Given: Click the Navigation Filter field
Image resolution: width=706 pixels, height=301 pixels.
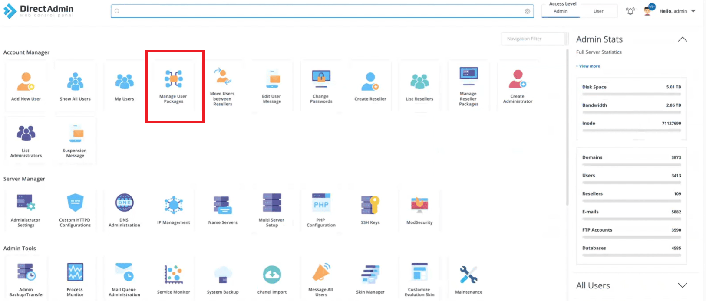Looking at the screenshot, I should (x=534, y=39).
